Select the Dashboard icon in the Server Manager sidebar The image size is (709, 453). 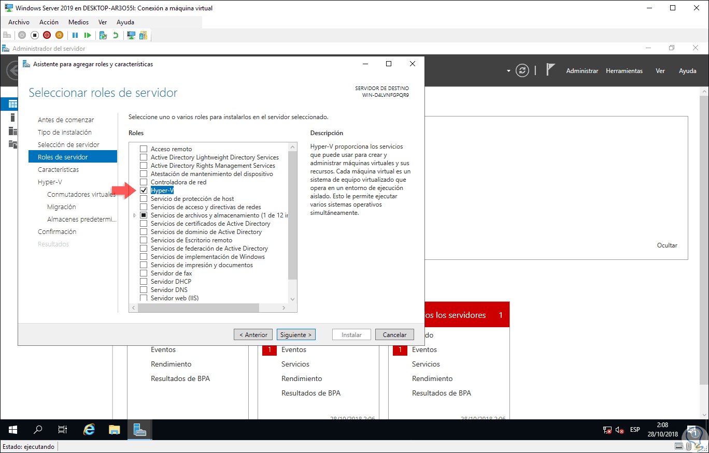pyautogui.click(x=13, y=104)
